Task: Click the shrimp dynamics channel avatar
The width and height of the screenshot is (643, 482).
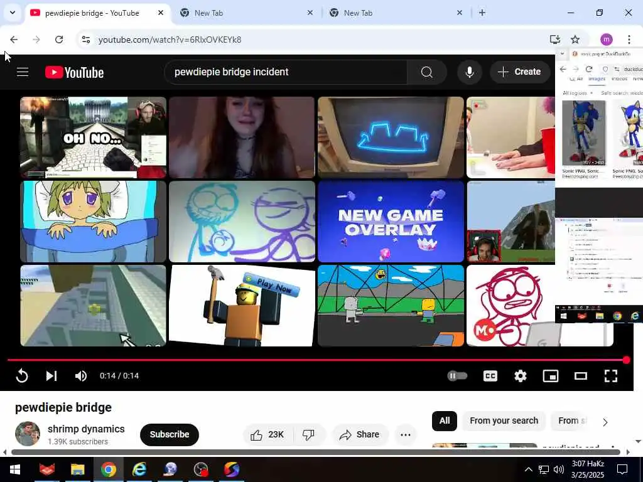Action: [x=28, y=434]
